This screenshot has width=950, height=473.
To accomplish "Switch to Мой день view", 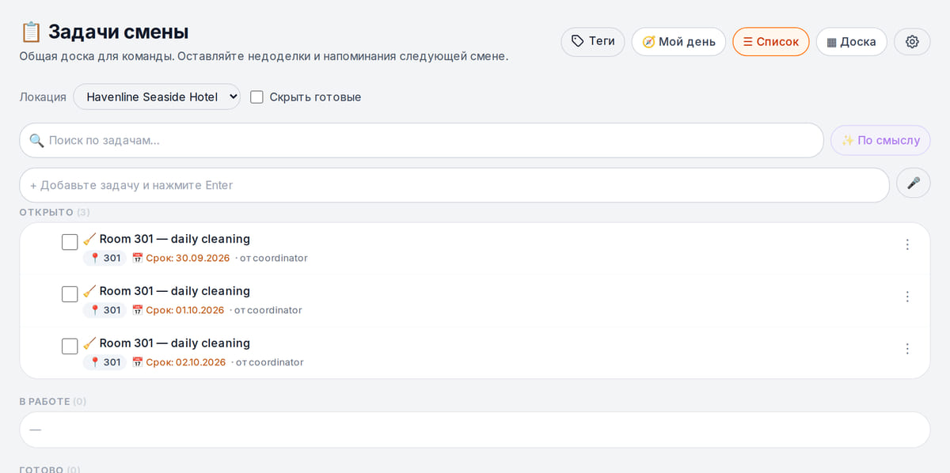I will [x=678, y=42].
